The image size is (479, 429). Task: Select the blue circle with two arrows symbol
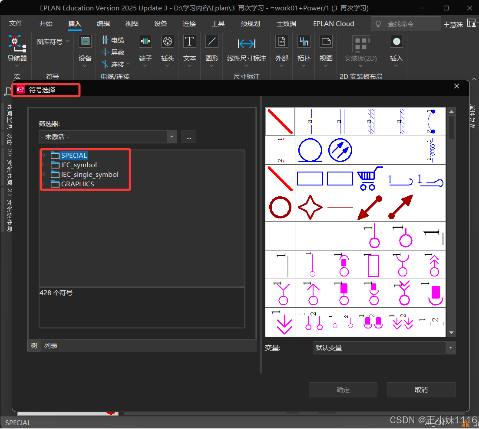(x=340, y=150)
